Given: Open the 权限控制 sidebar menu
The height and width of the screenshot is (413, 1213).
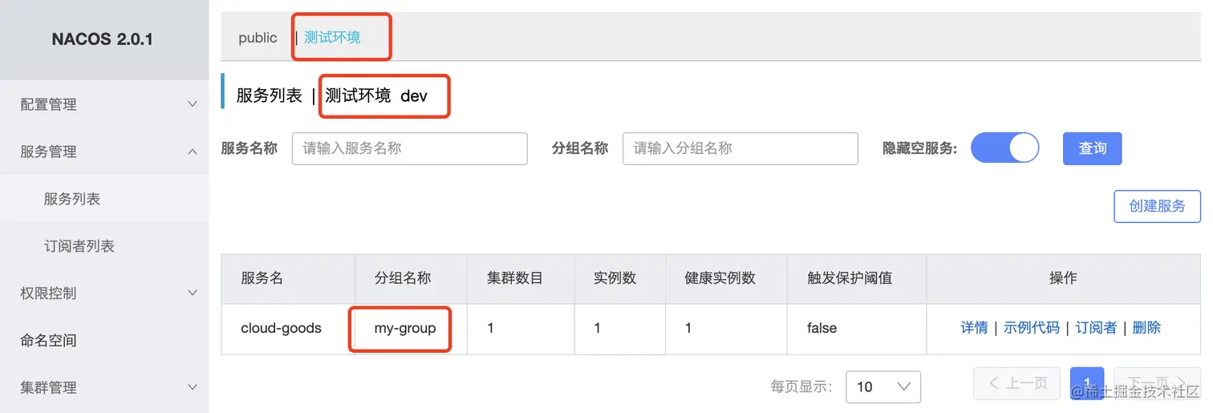Looking at the screenshot, I should point(104,294).
